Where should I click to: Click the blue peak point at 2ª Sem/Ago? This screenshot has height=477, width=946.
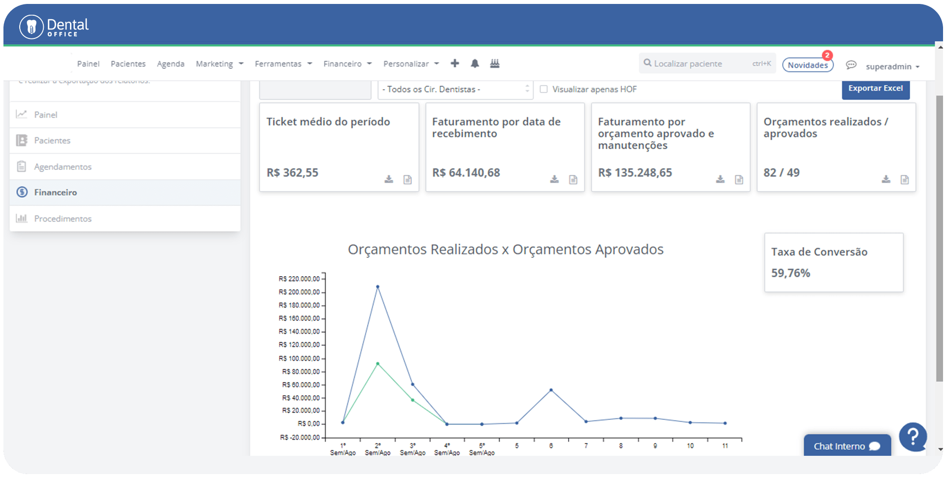(378, 286)
